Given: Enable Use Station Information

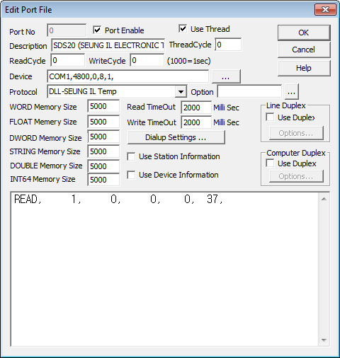Looking at the screenshot, I should tap(131, 156).
